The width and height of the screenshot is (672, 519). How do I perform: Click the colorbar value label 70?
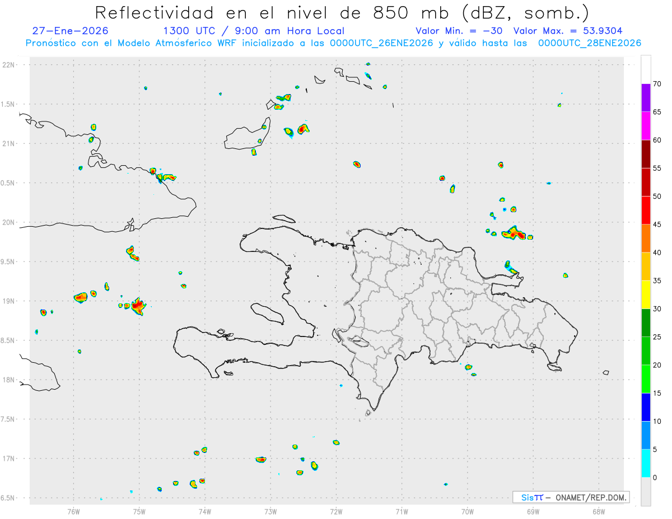[x=657, y=84]
